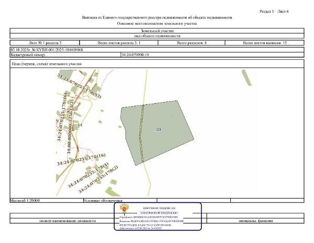
Task: Click the parcel label :10 on the map
Action: click(x=158, y=129)
